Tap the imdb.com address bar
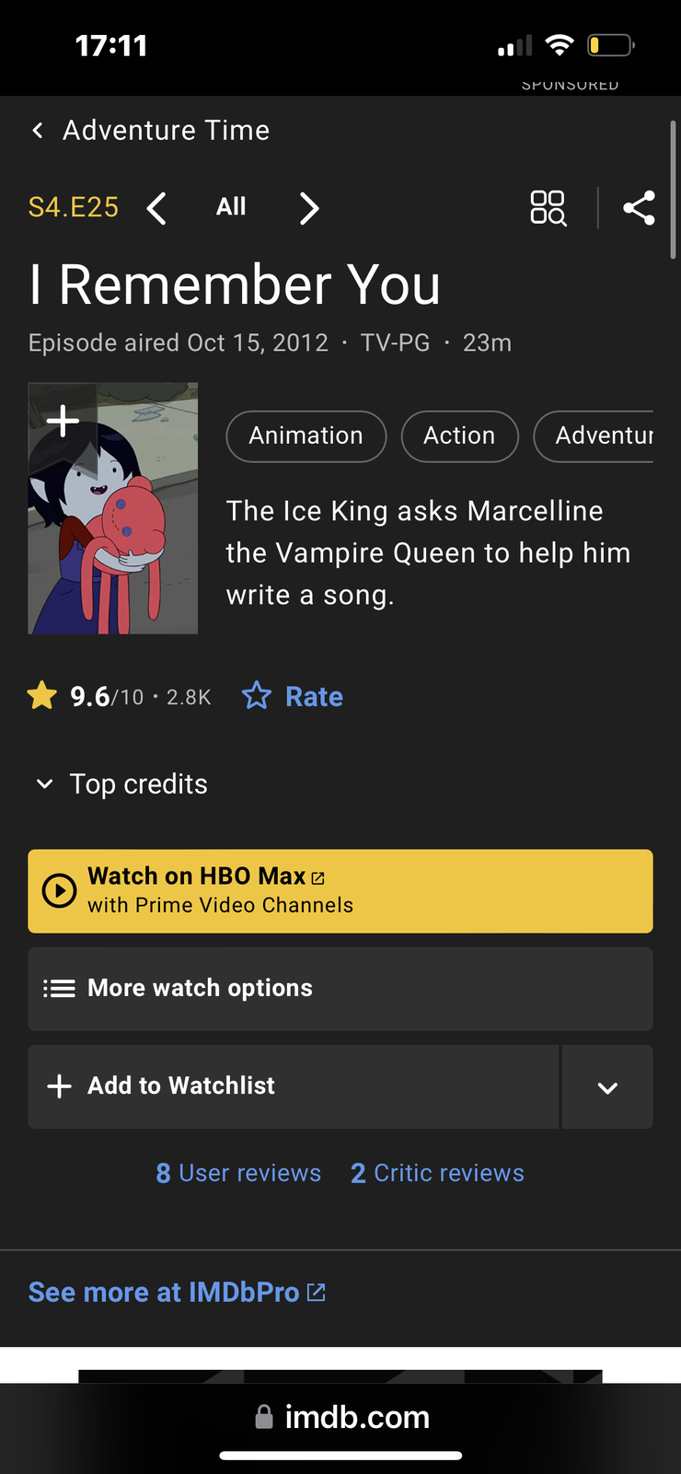Image resolution: width=681 pixels, height=1474 pixels. (x=341, y=1417)
